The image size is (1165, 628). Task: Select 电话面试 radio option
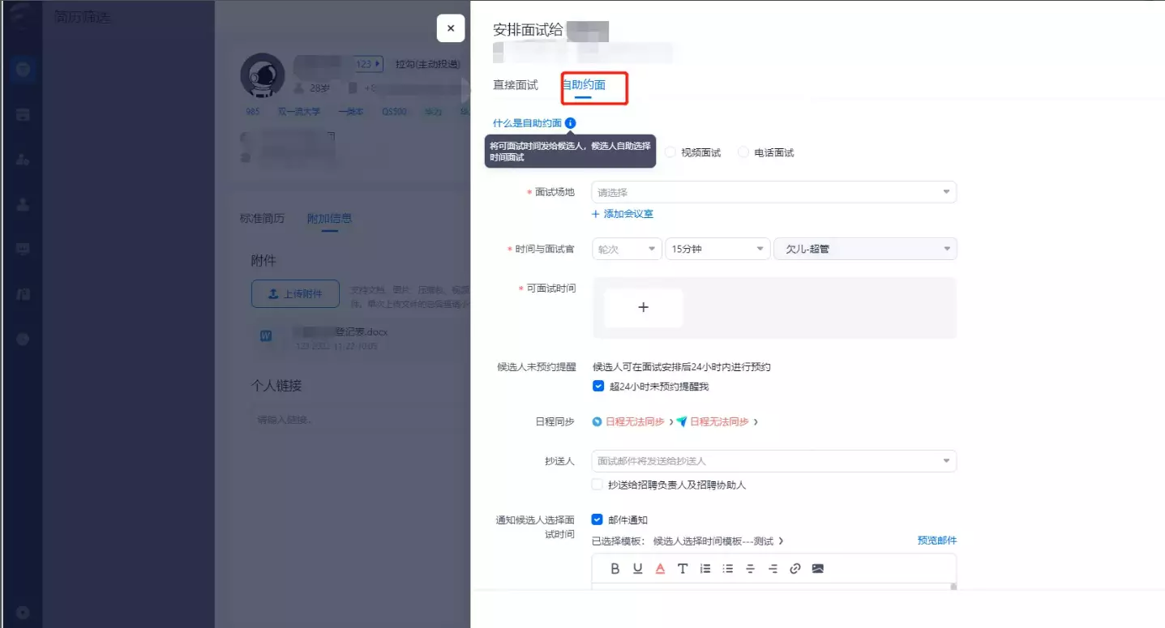pos(743,152)
